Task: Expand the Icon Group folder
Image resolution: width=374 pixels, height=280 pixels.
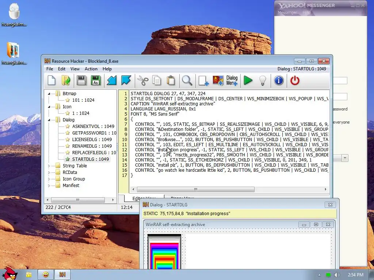Action: point(49,179)
